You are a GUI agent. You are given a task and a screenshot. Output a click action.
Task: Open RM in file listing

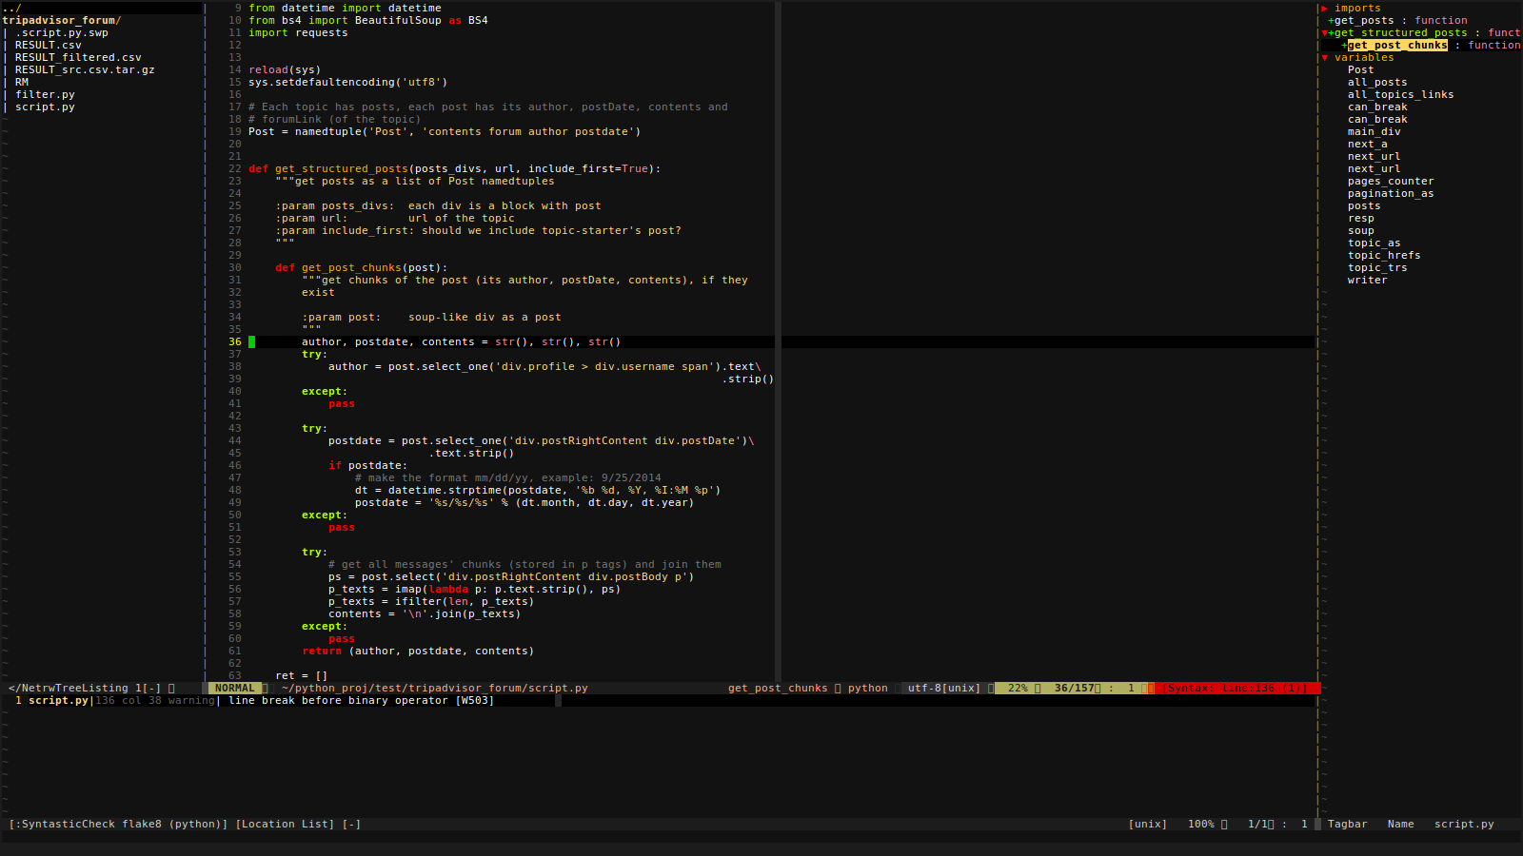pos(22,82)
